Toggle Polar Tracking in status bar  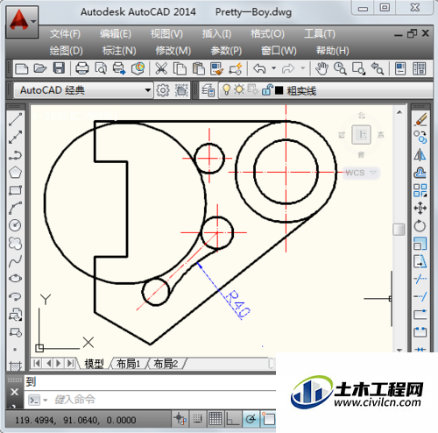251,419
